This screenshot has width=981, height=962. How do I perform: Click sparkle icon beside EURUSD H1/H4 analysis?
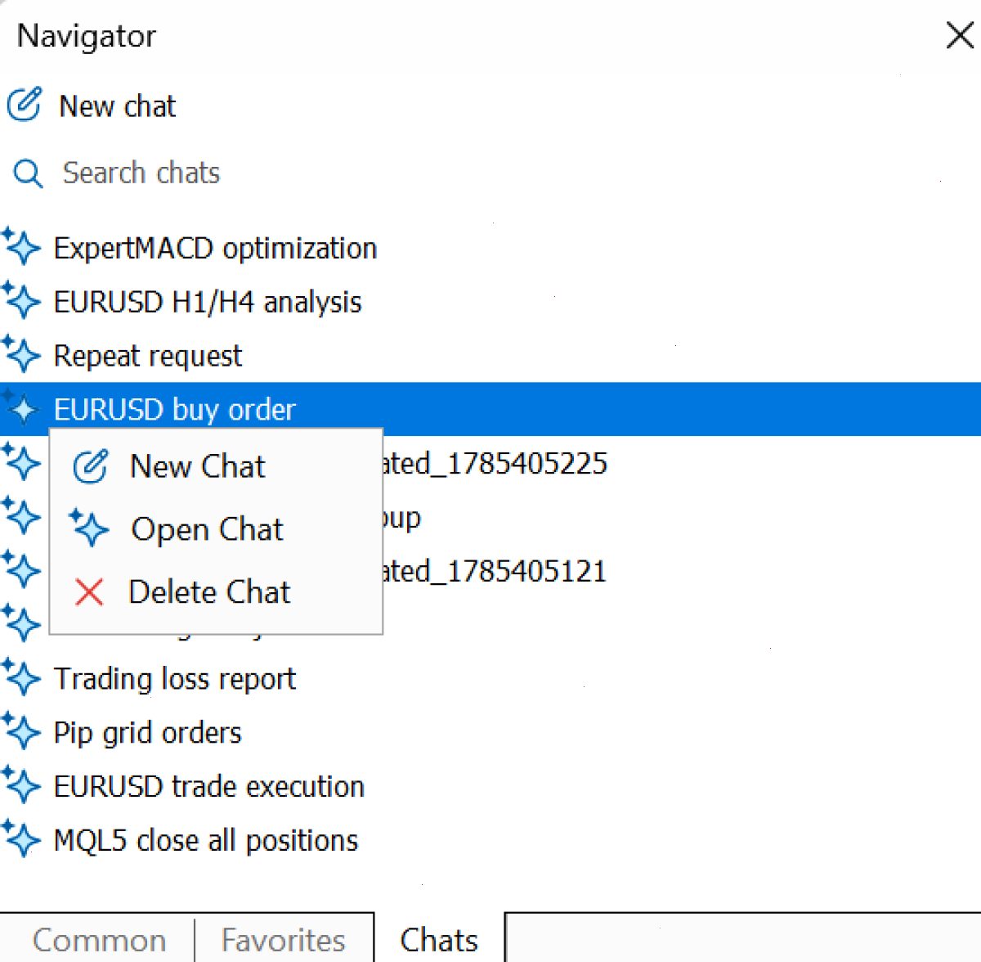click(x=21, y=301)
